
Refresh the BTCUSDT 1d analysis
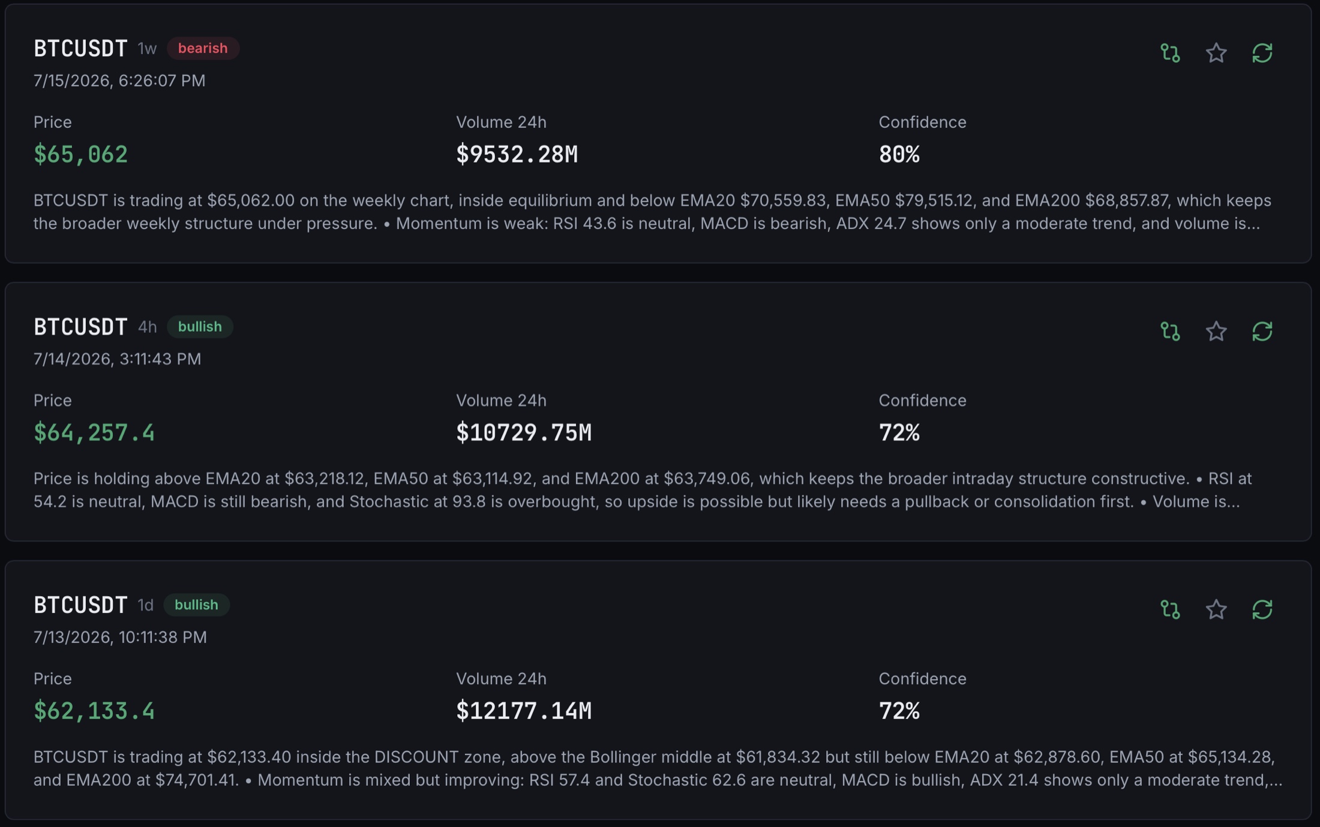click(1262, 609)
